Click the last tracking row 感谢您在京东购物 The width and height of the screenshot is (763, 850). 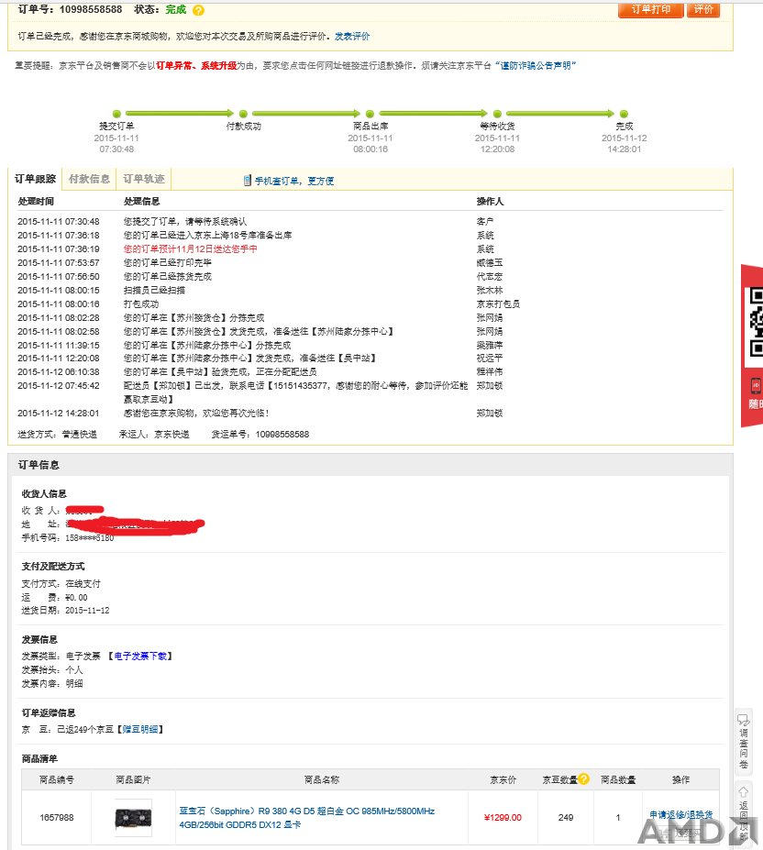[370, 413]
